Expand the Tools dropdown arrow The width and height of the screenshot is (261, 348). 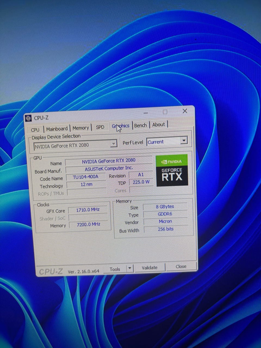click(x=130, y=268)
